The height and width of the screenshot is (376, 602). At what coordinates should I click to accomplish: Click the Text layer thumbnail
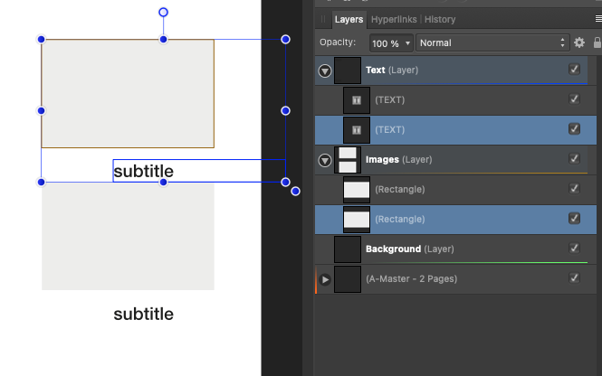point(348,70)
